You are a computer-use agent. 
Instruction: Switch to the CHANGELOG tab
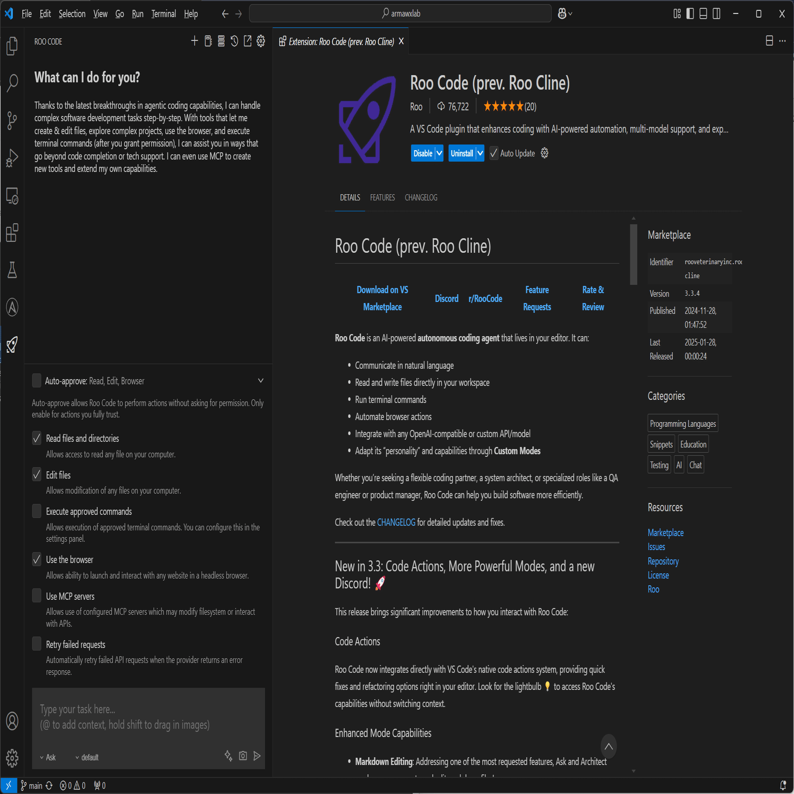click(421, 197)
